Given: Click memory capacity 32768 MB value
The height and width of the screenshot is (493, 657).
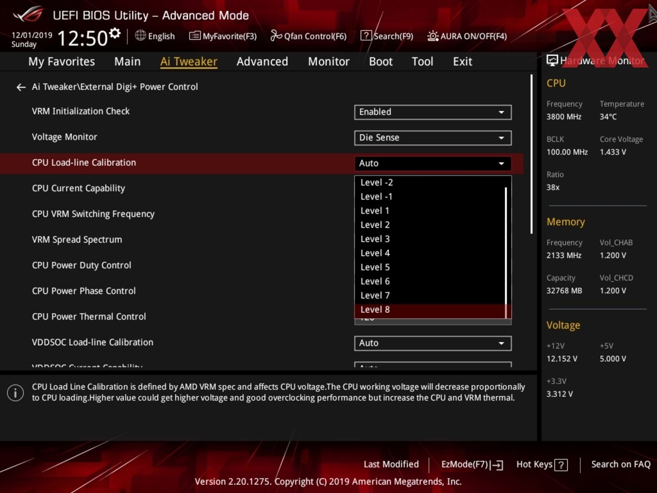Looking at the screenshot, I should tap(564, 290).
